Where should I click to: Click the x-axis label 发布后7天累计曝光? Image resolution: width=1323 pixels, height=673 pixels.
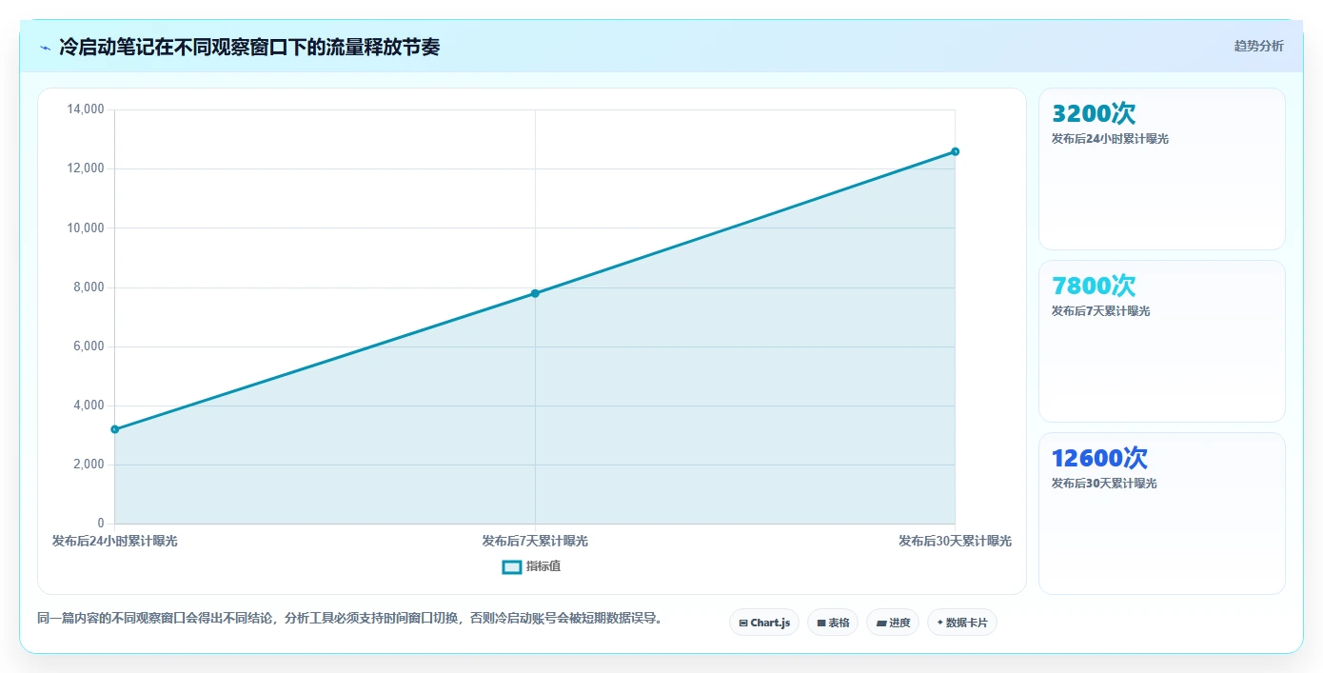[535, 541]
